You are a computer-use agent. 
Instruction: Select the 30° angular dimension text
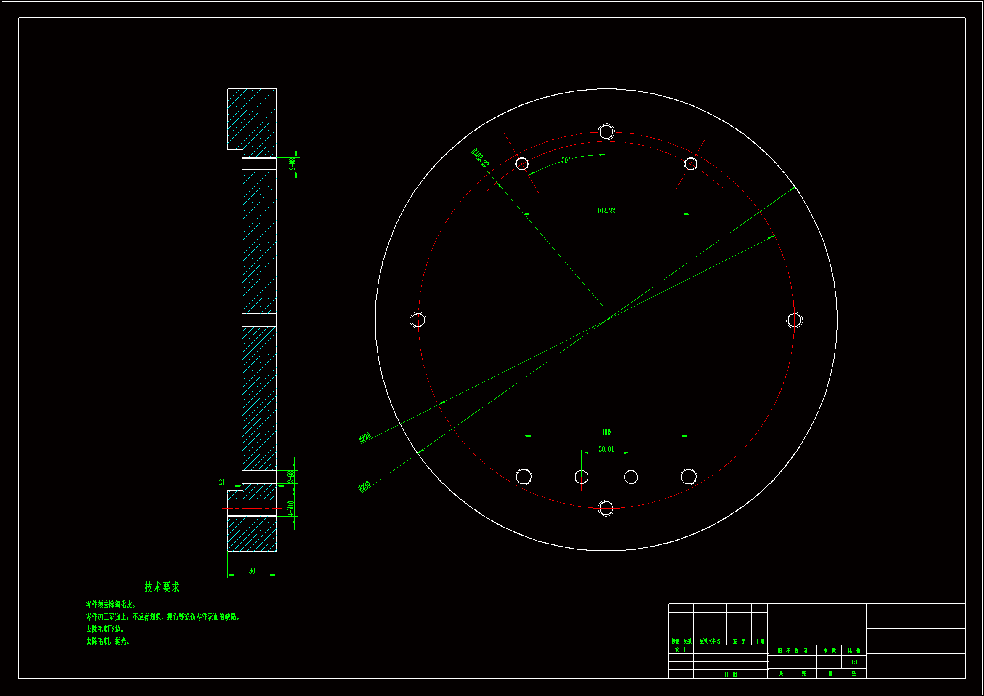point(566,160)
